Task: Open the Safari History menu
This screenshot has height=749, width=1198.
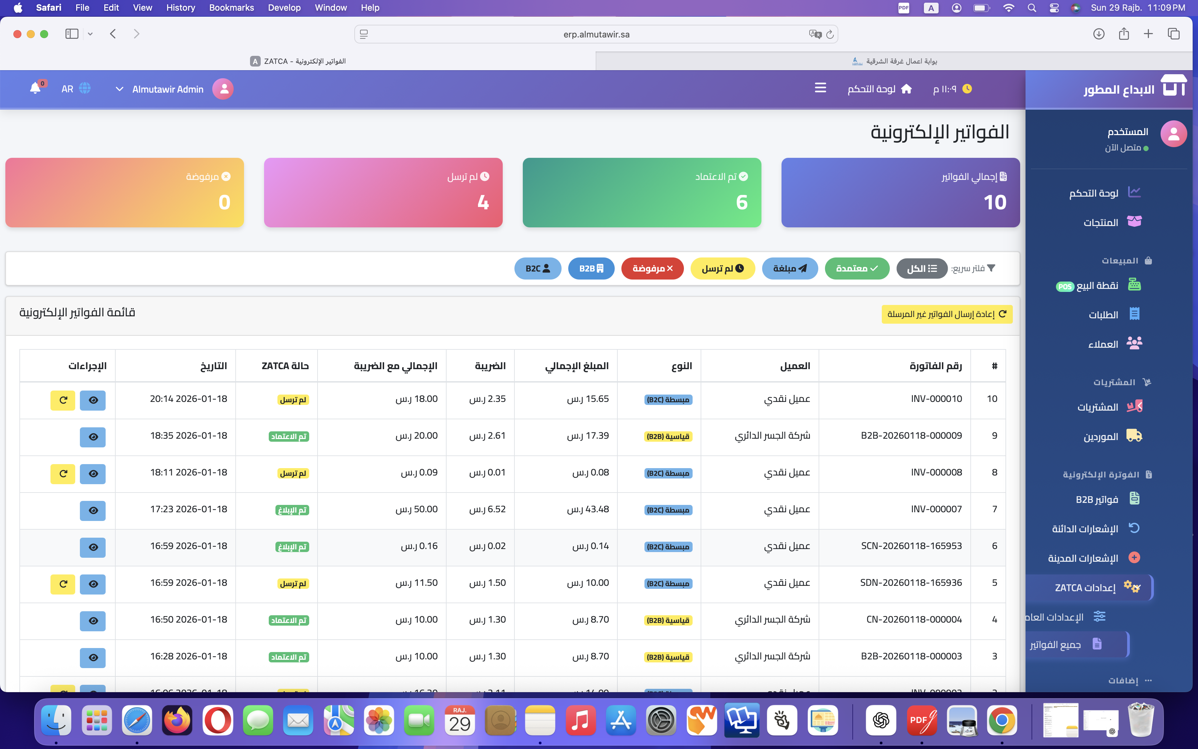Action: tap(180, 7)
